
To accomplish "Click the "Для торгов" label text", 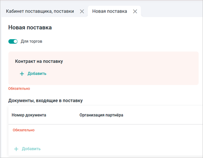I will coord(31,41).
